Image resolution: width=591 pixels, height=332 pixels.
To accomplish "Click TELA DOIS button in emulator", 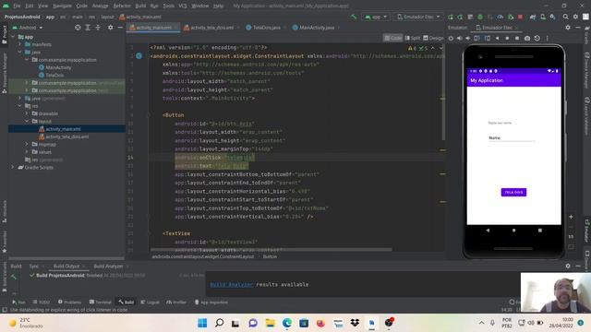I will click(x=513, y=193).
